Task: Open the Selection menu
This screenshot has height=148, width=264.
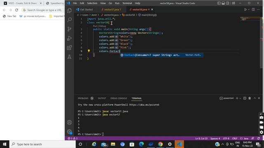Action: point(92,3)
